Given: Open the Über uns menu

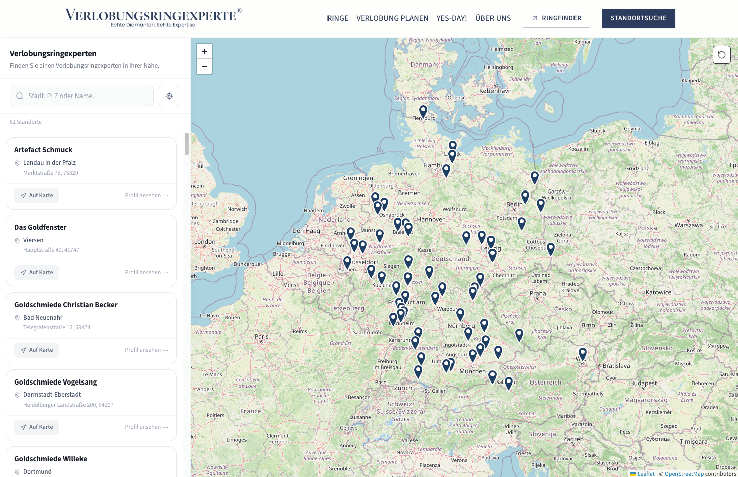Looking at the screenshot, I should [x=493, y=18].
